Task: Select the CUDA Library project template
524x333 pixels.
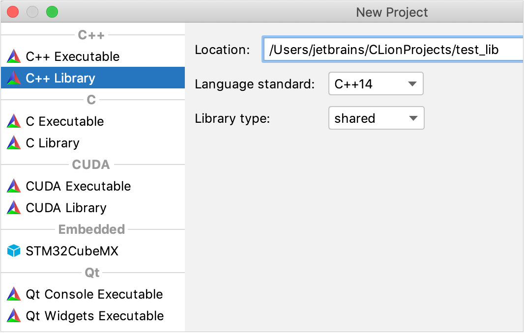Action: [x=66, y=208]
